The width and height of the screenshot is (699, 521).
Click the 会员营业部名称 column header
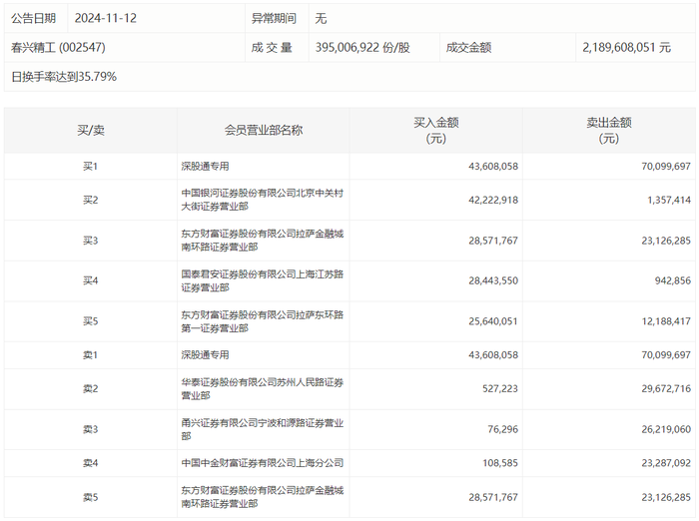tap(263, 130)
